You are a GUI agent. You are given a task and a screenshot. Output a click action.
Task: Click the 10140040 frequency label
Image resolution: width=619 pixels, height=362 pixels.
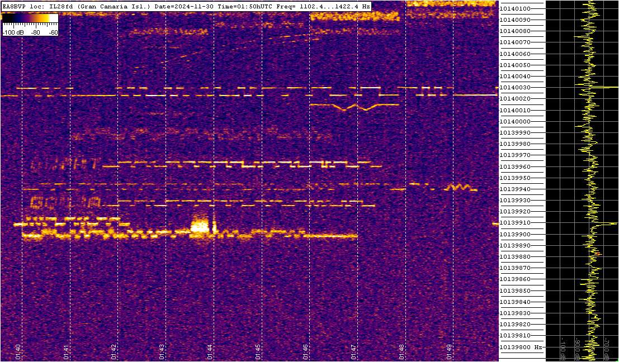pyautogui.click(x=515, y=76)
